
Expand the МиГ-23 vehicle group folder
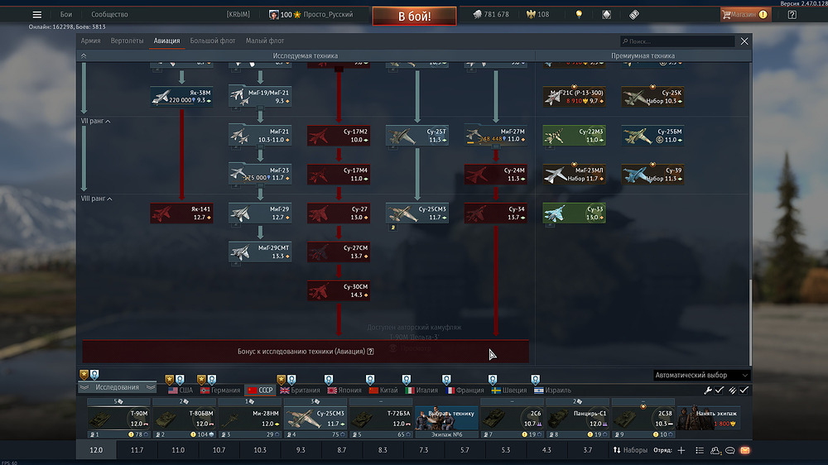pos(260,175)
